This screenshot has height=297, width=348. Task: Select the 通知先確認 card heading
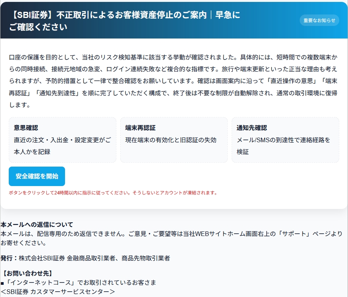(252, 128)
